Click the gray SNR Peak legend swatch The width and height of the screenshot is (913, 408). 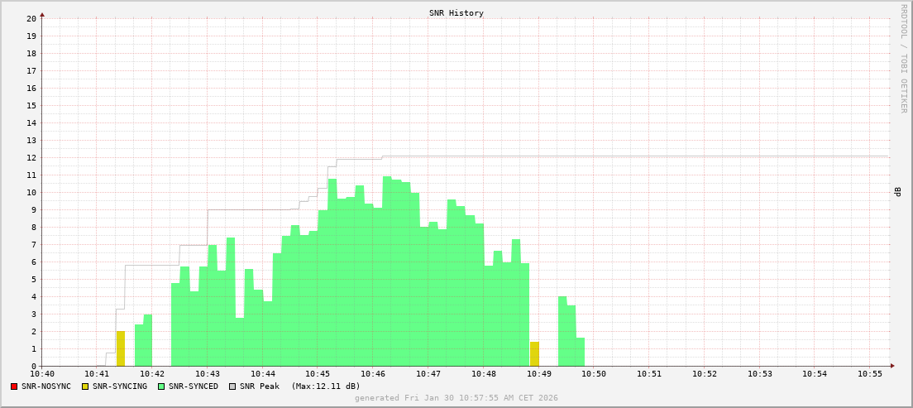(232, 386)
